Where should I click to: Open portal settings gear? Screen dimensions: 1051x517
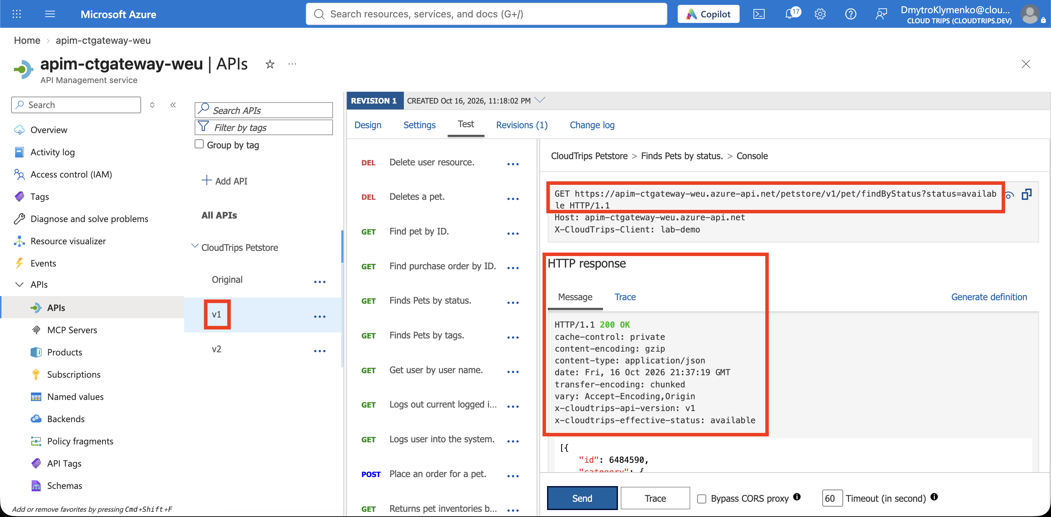pos(820,14)
